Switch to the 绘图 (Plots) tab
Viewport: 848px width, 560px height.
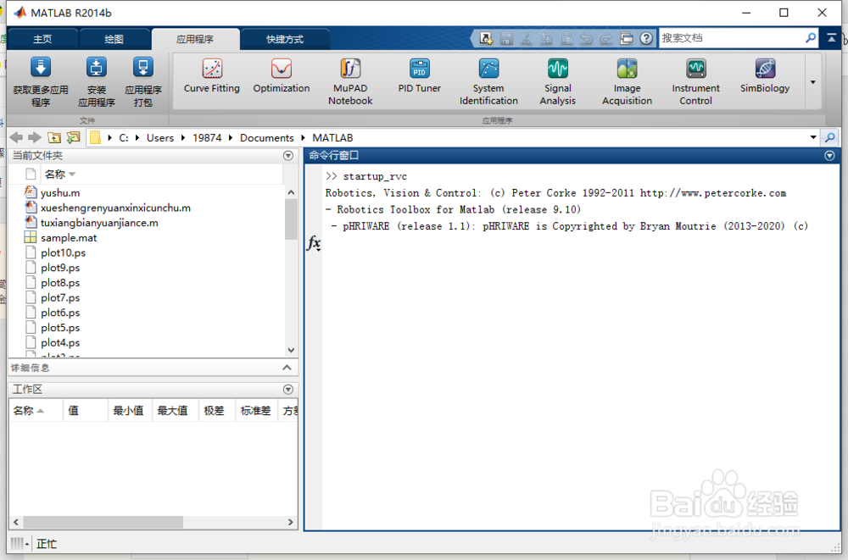[x=114, y=39]
